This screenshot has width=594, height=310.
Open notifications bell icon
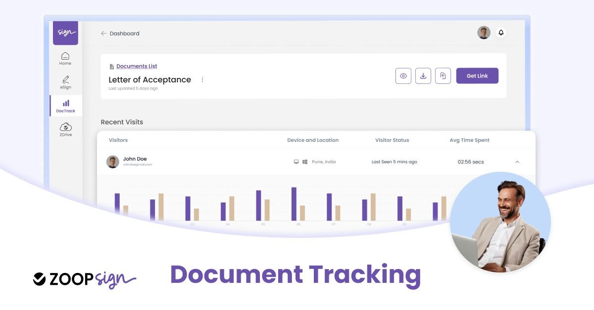pos(501,33)
